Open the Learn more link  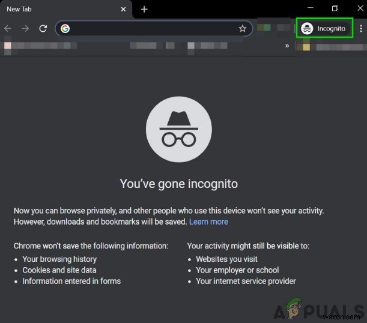pyautogui.click(x=208, y=222)
